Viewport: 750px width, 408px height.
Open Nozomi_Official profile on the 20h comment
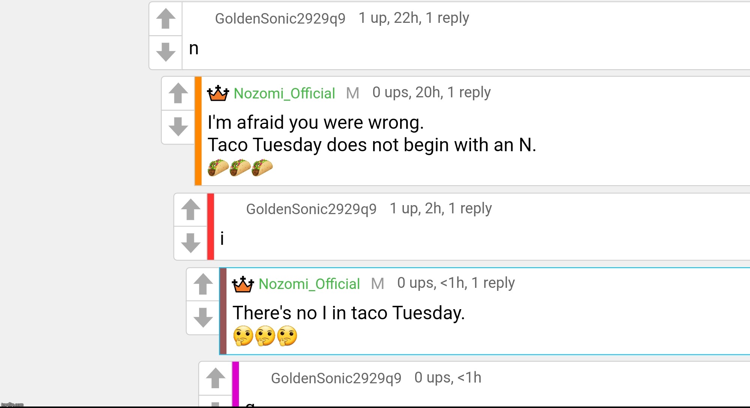(x=284, y=93)
